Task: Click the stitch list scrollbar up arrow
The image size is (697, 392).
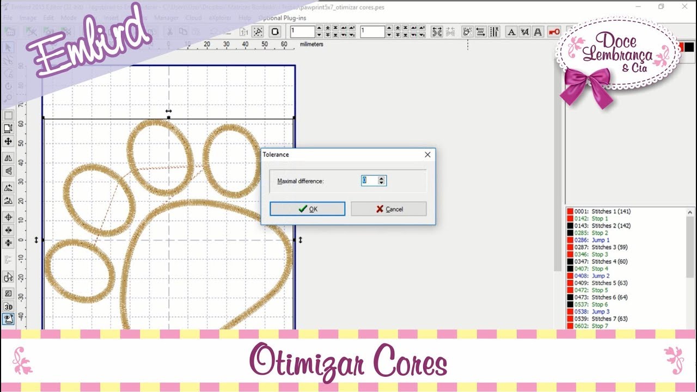Action: [690, 212]
